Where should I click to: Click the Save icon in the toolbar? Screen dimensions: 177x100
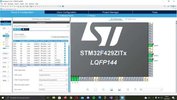[5, 6]
